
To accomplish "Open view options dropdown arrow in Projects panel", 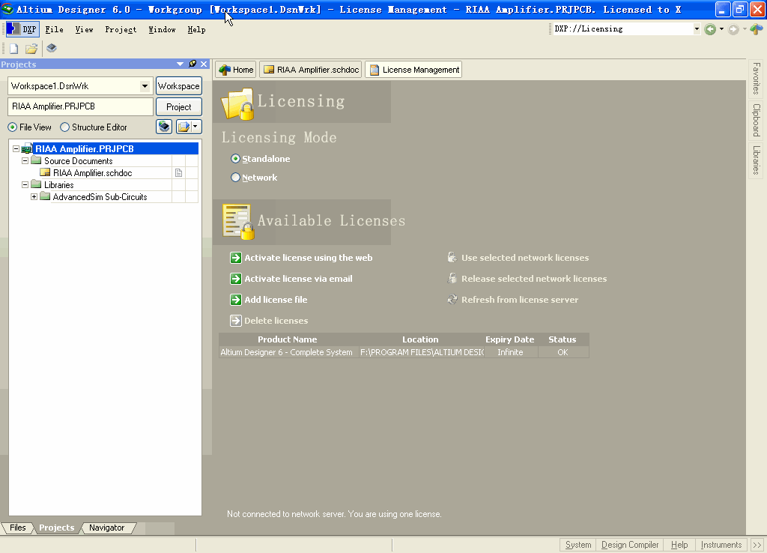I will [x=195, y=127].
